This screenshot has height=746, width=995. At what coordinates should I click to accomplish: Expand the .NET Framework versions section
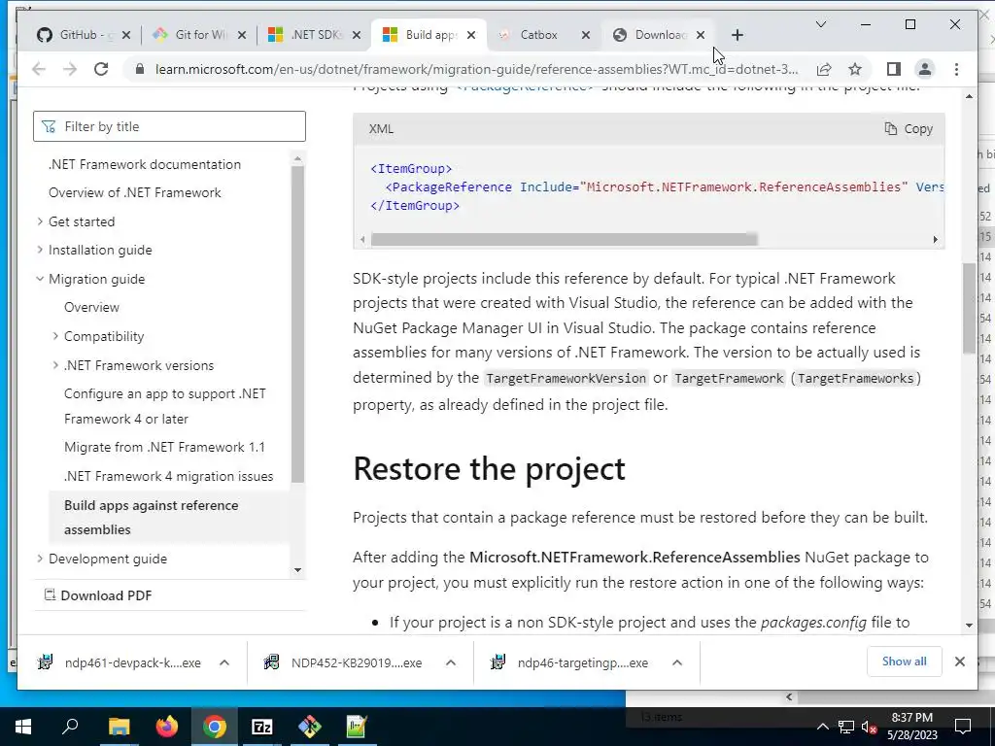[x=55, y=365]
